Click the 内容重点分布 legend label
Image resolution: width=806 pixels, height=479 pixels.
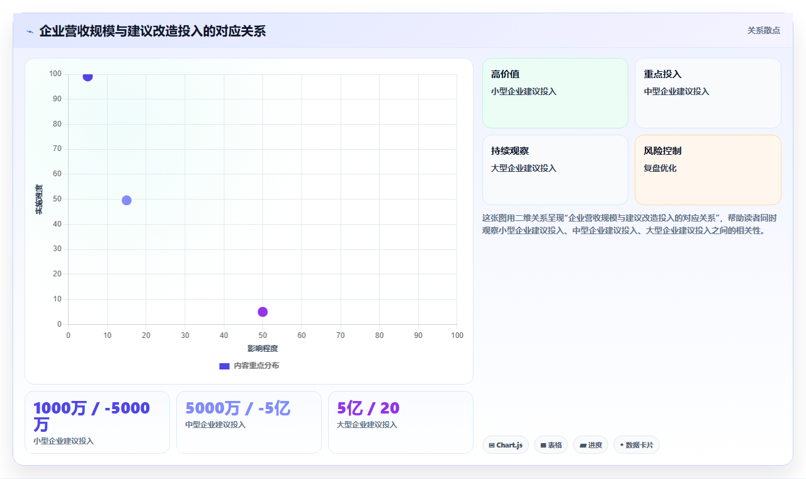tap(256, 366)
